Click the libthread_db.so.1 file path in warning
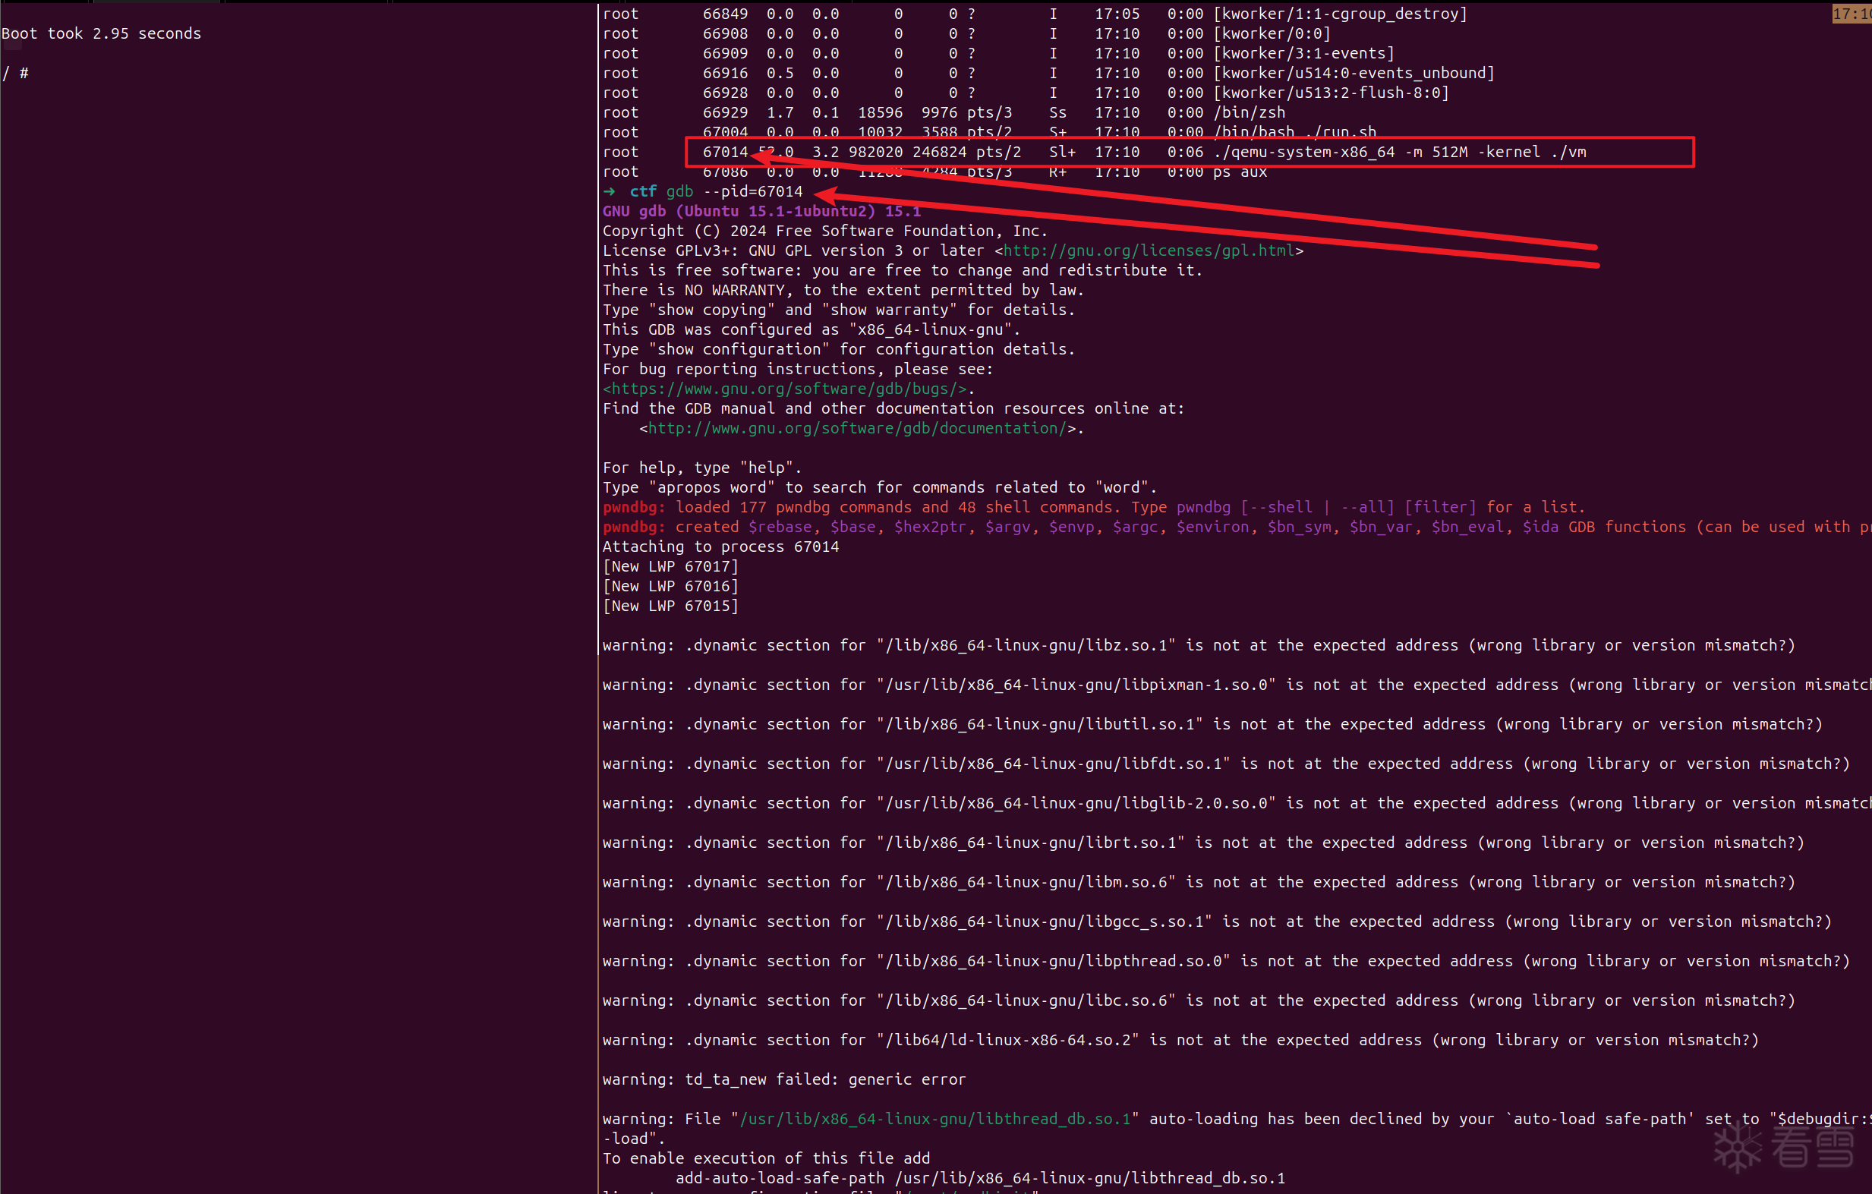The width and height of the screenshot is (1872, 1194). click(934, 1119)
